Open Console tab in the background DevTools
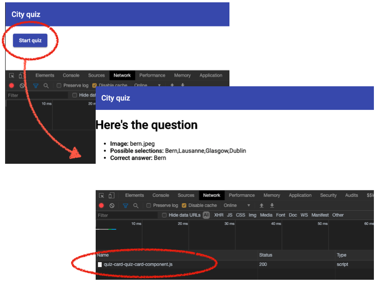 tap(71, 75)
